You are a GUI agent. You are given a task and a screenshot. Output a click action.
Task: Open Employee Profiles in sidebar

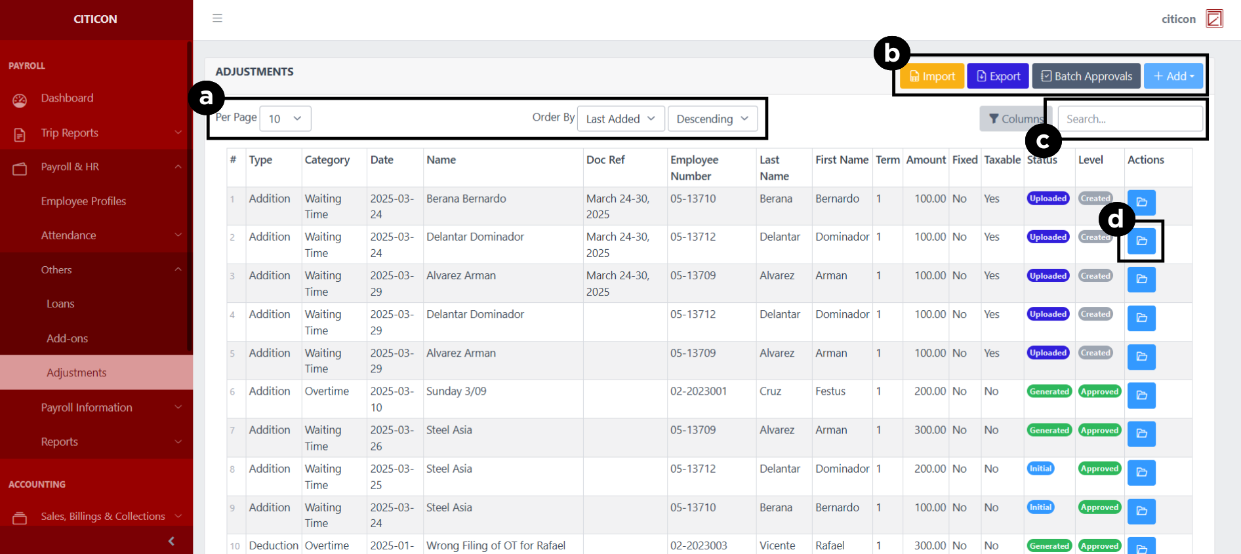point(83,201)
